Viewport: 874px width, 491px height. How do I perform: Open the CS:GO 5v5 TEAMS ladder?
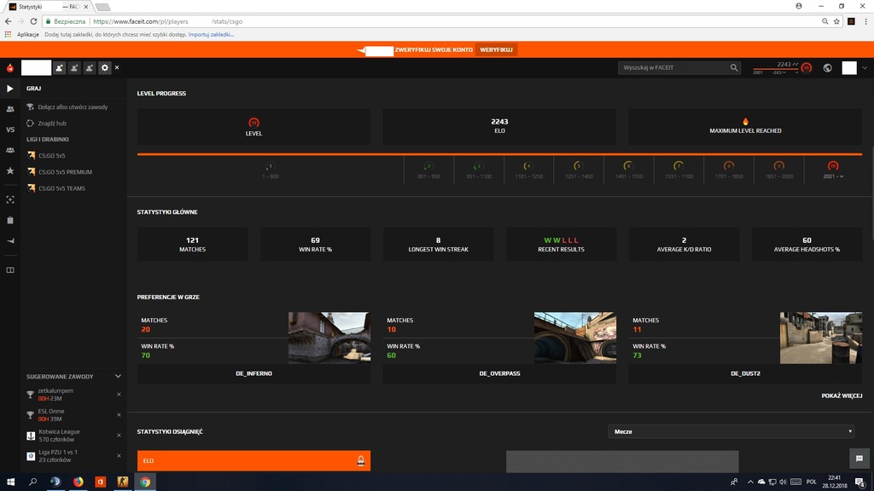pyautogui.click(x=61, y=188)
